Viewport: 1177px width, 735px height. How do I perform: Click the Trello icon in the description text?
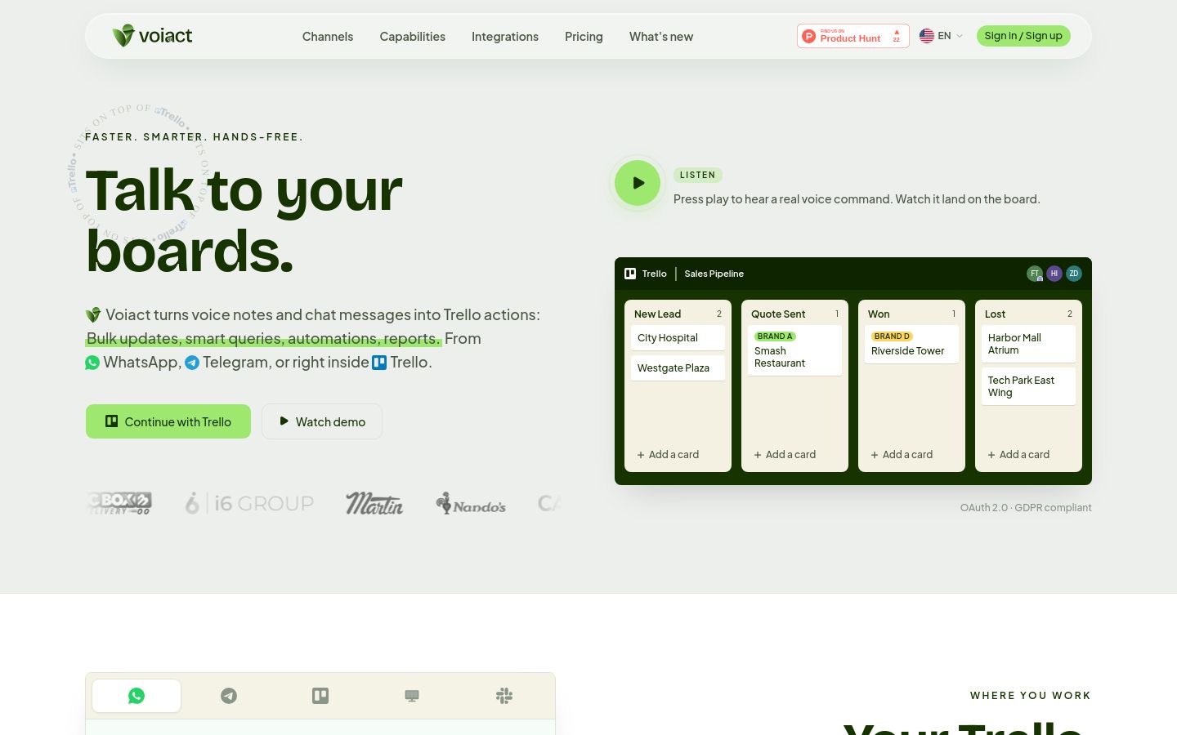point(379,363)
